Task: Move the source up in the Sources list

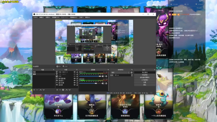Action: 67,90
